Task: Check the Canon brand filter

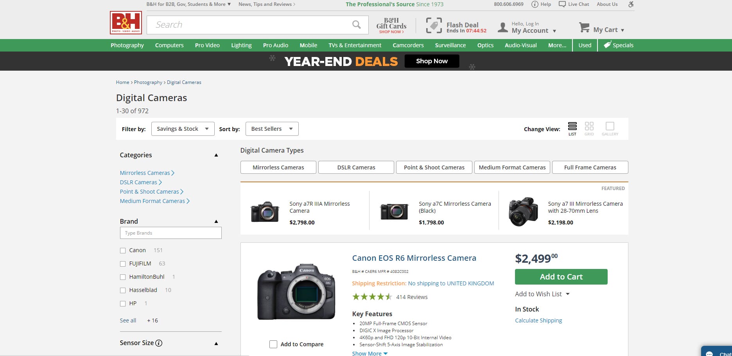Action: click(123, 251)
